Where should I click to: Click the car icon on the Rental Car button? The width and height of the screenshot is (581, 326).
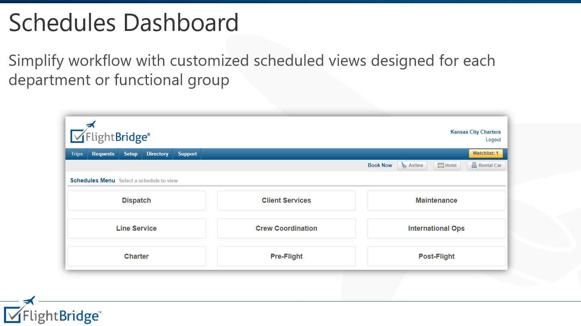[474, 165]
